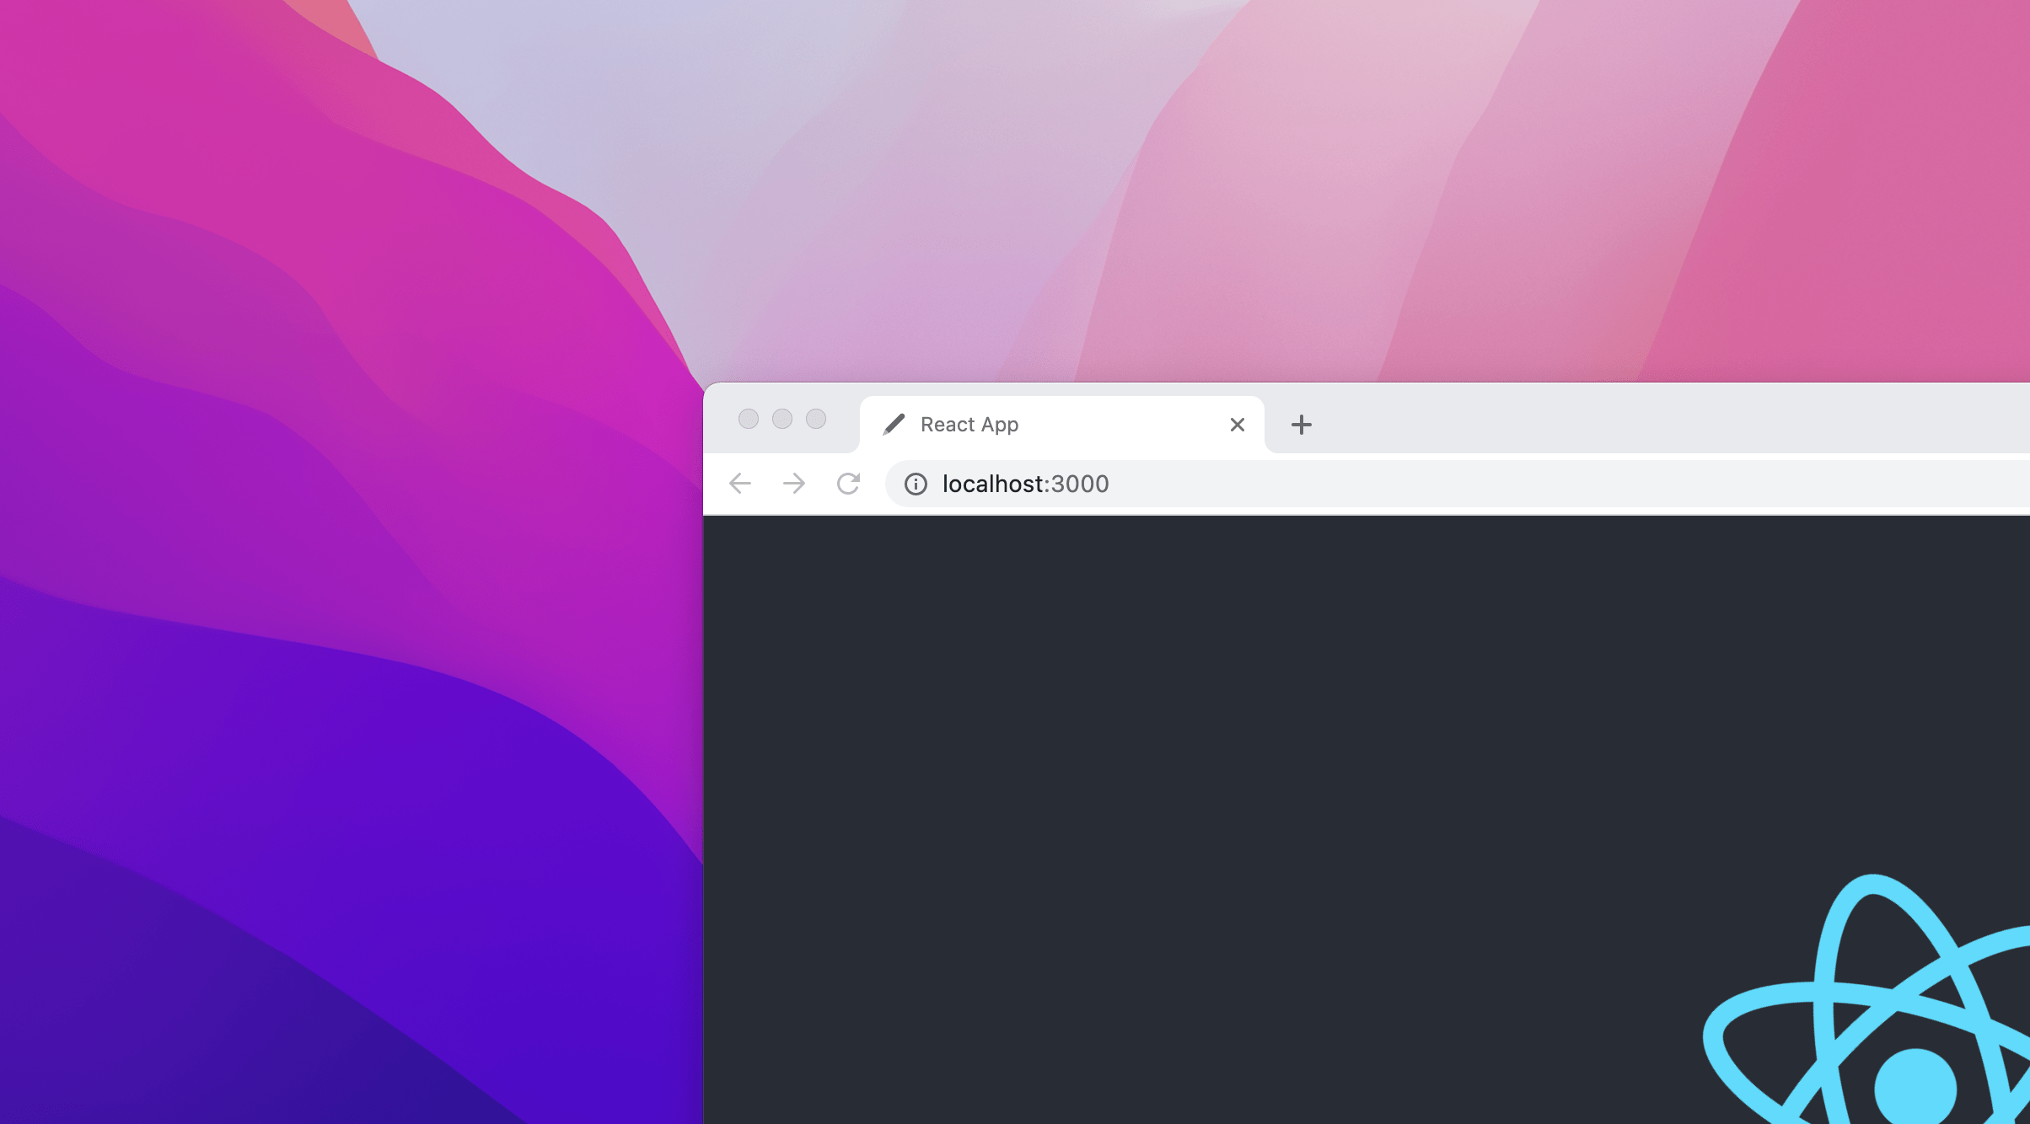Click the browser forward arrow
This screenshot has width=2030, height=1124.
[x=793, y=484]
